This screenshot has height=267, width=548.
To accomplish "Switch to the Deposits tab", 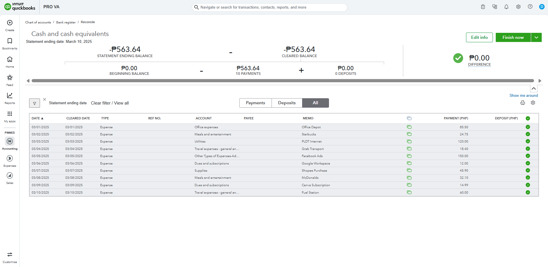I will click(287, 103).
